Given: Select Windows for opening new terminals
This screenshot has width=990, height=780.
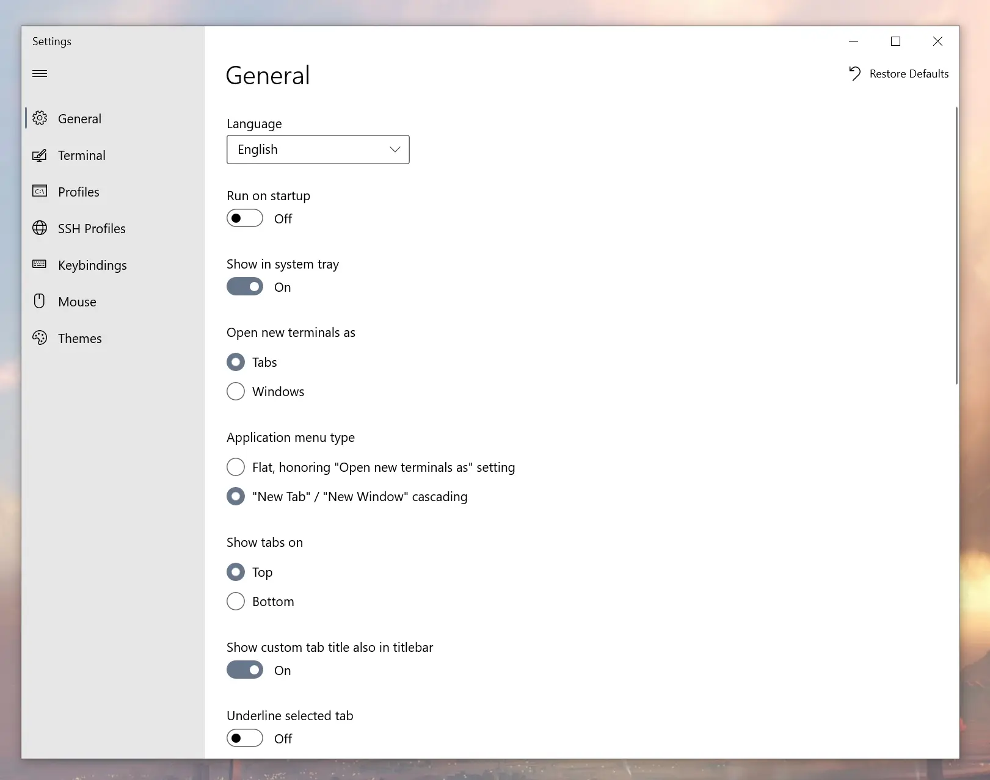Looking at the screenshot, I should coord(236,391).
